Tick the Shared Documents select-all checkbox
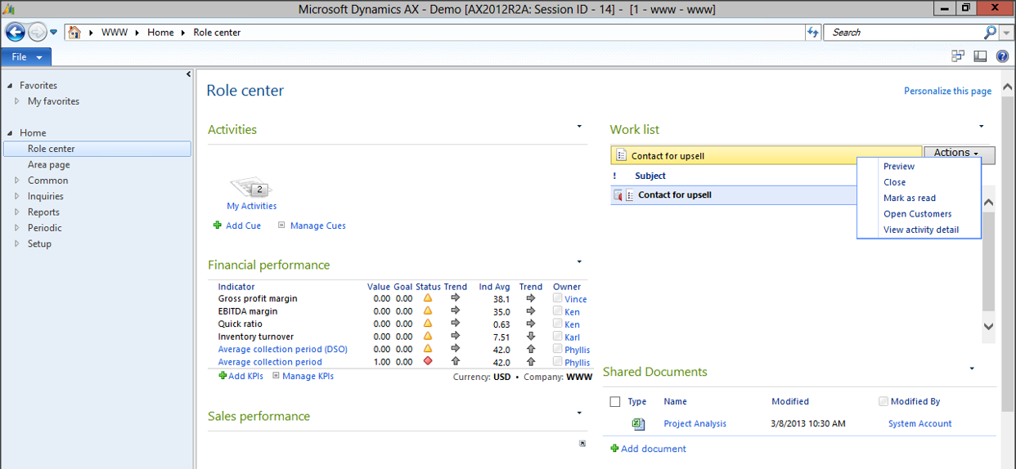Screen dimensions: 1016x469 click(615, 402)
